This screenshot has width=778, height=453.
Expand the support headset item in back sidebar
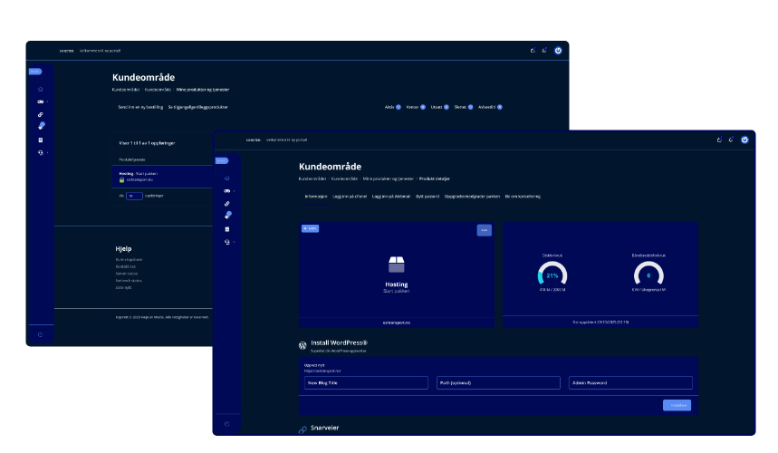pos(41,152)
